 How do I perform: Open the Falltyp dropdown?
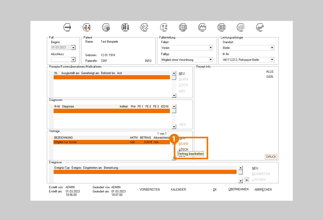pos(211,60)
